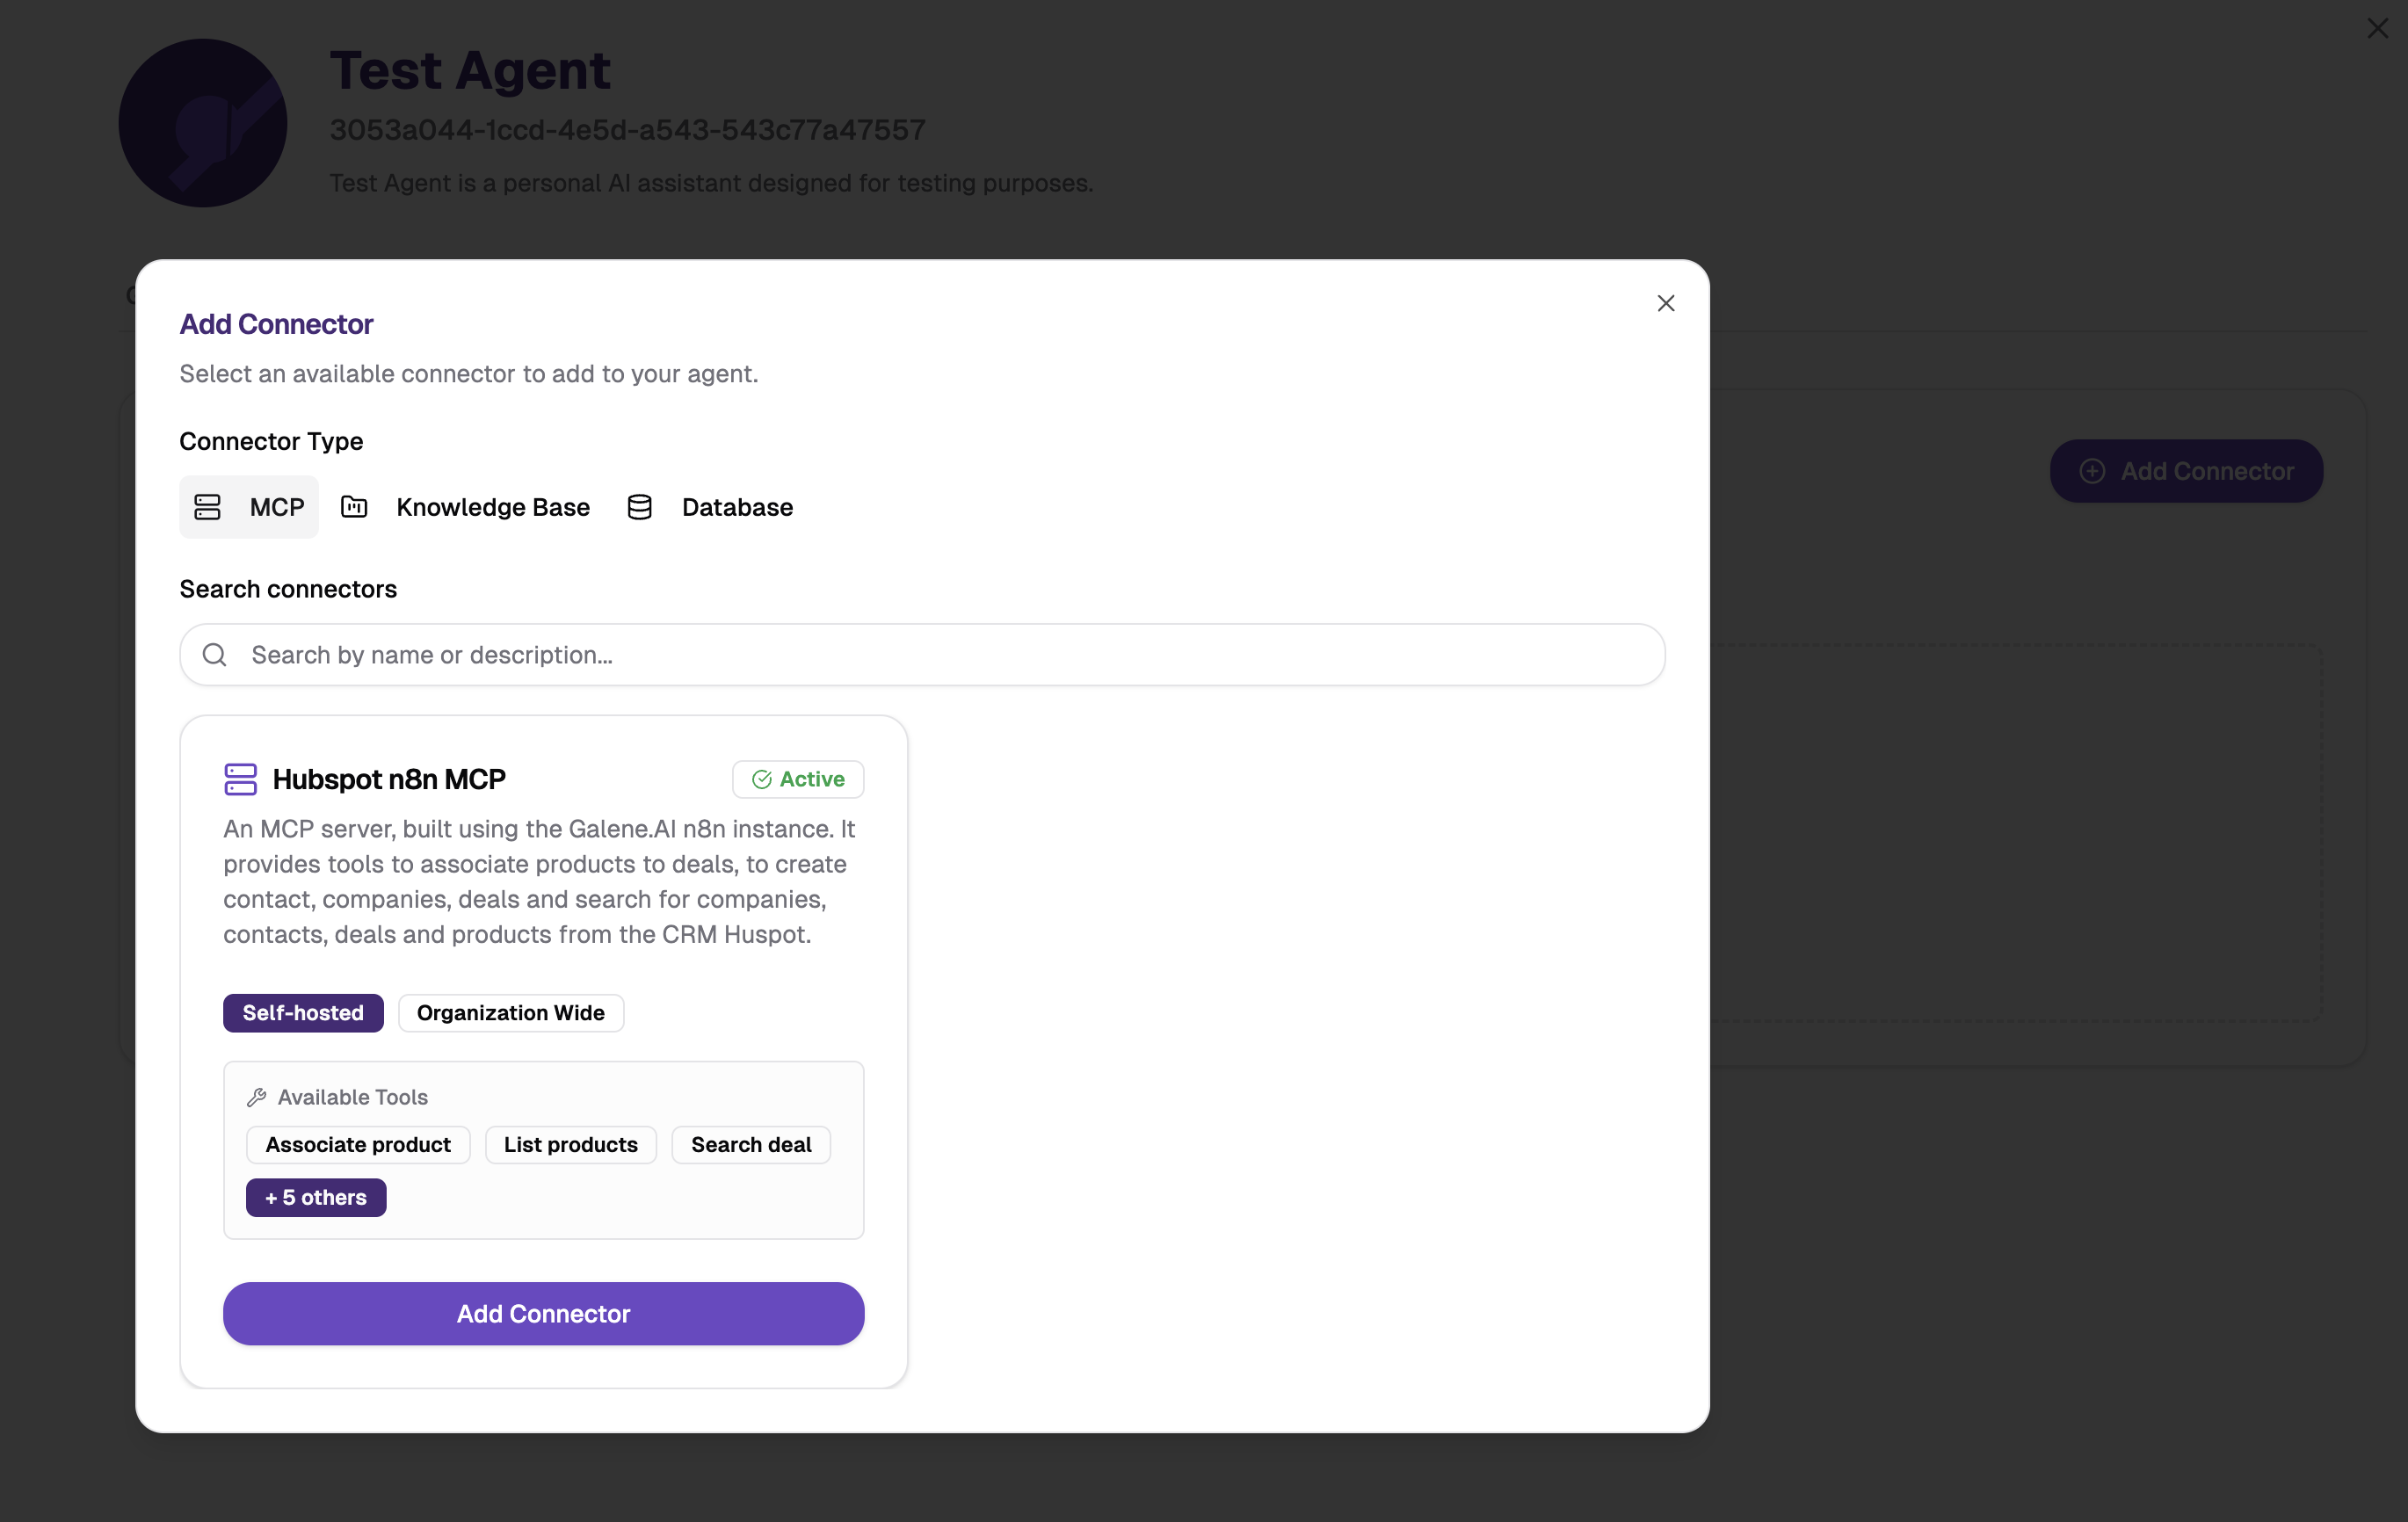Click the magnifier icon in search box

click(x=215, y=655)
